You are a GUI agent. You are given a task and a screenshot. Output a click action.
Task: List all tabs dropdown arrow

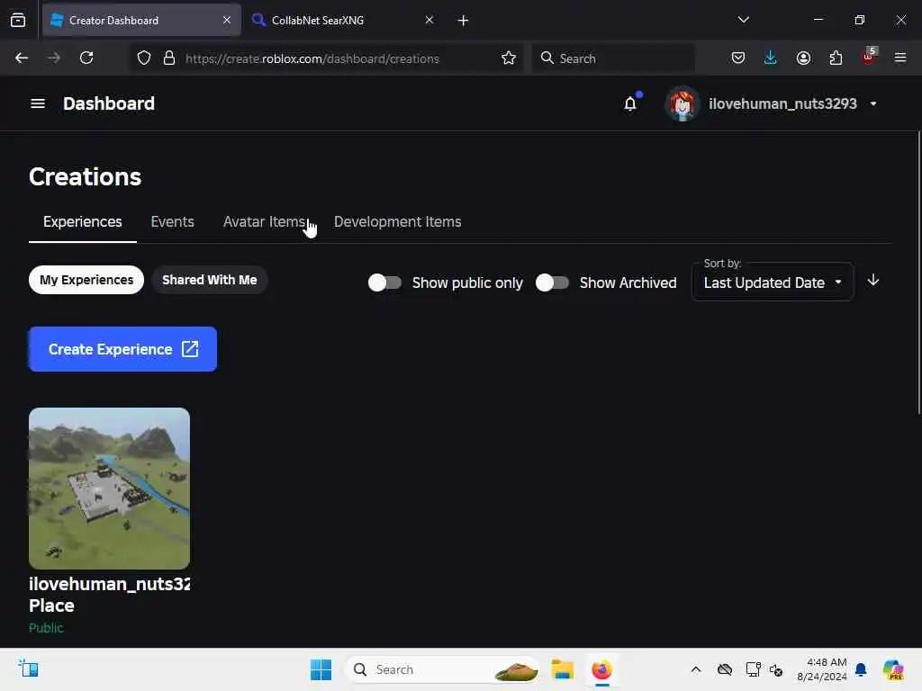click(743, 20)
